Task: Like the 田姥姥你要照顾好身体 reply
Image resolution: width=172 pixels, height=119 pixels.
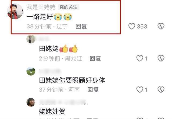Action: point(140,90)
